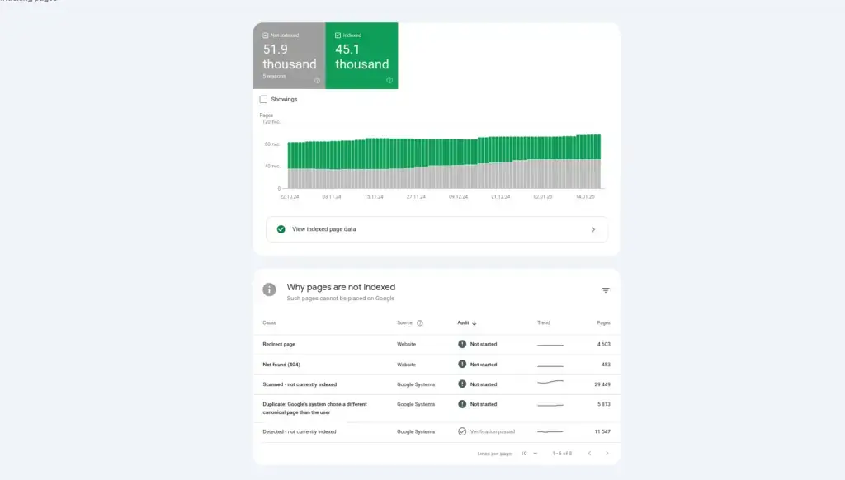Click the 11 547 pages count
Screen dimensions: 845x480
click(602, 431)
